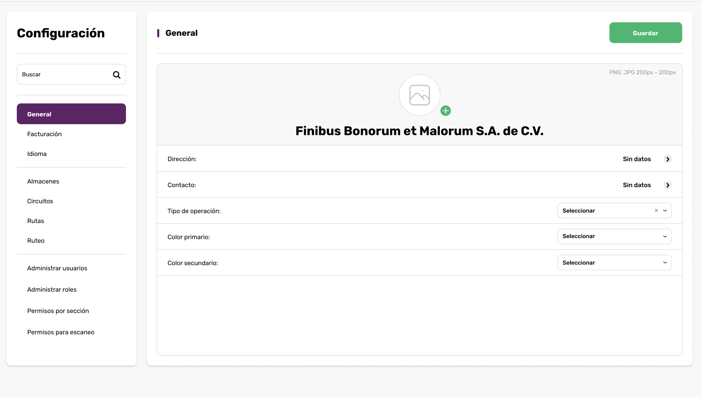Open the Color primario dropdown
Screen dimensions: 701x397
pyautogui.click(x=614, y=236)
